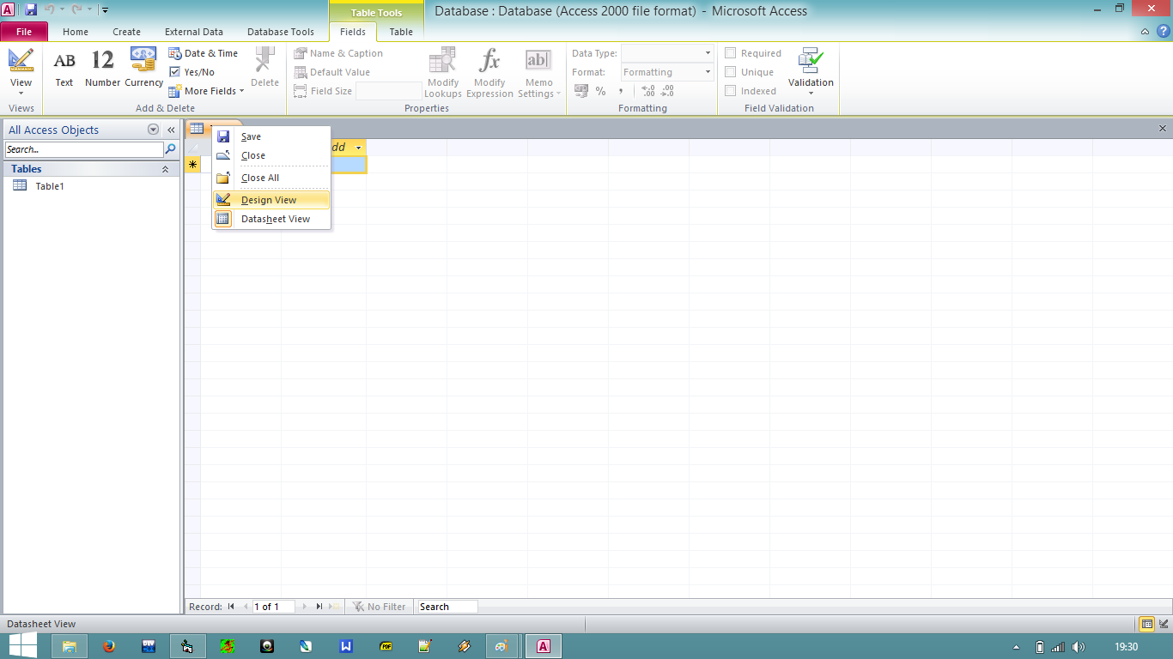1173x659 pixels.
Task: Go to last record navigation arrow
Action: [x=319, y=607]
